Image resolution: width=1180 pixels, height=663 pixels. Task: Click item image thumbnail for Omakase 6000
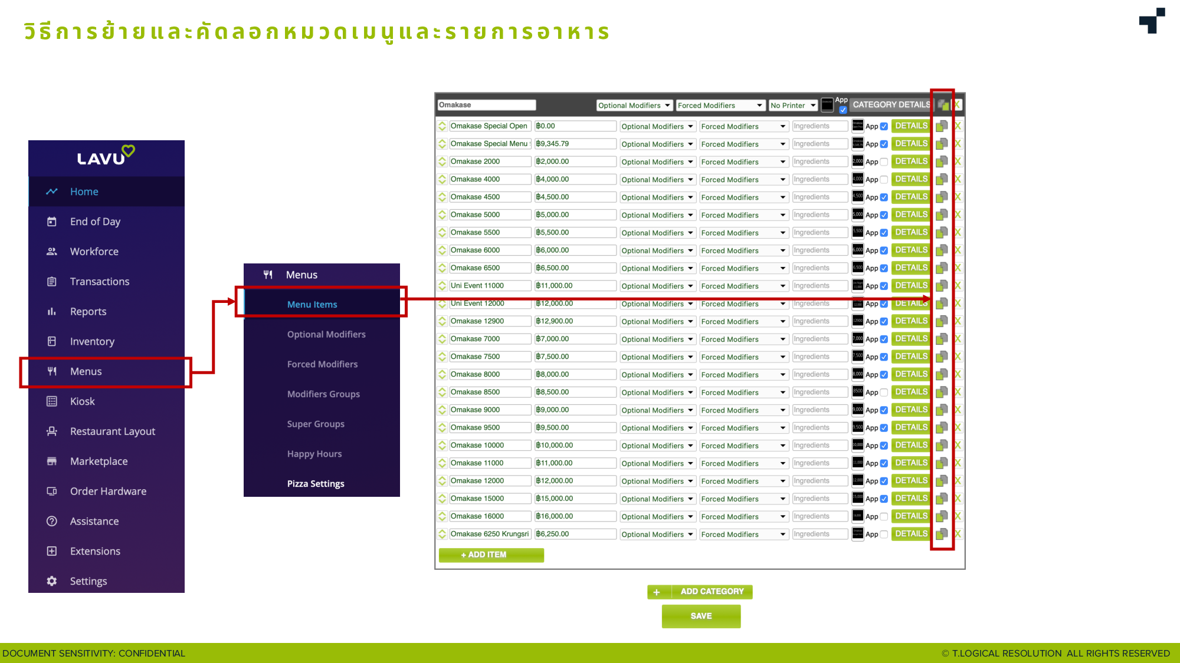tap(858, 250)
